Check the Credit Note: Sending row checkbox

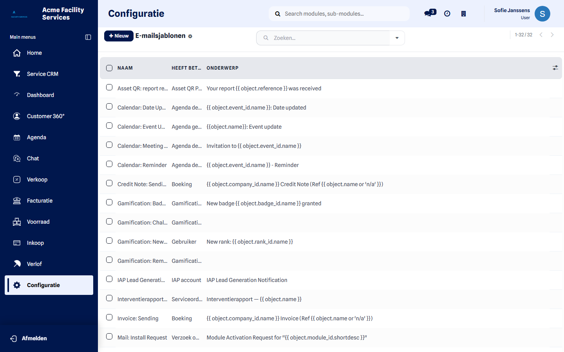click(109, 183)
